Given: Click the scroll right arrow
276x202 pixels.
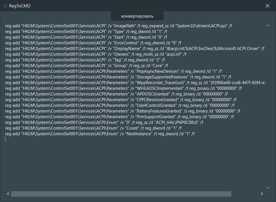Looking at the screenshot, I should tap(262, 194).
